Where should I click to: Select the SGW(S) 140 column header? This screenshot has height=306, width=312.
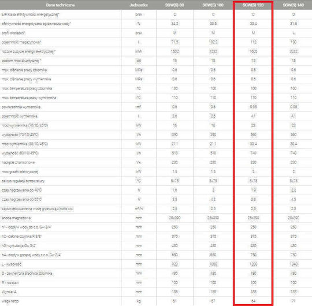click(294, 5)
